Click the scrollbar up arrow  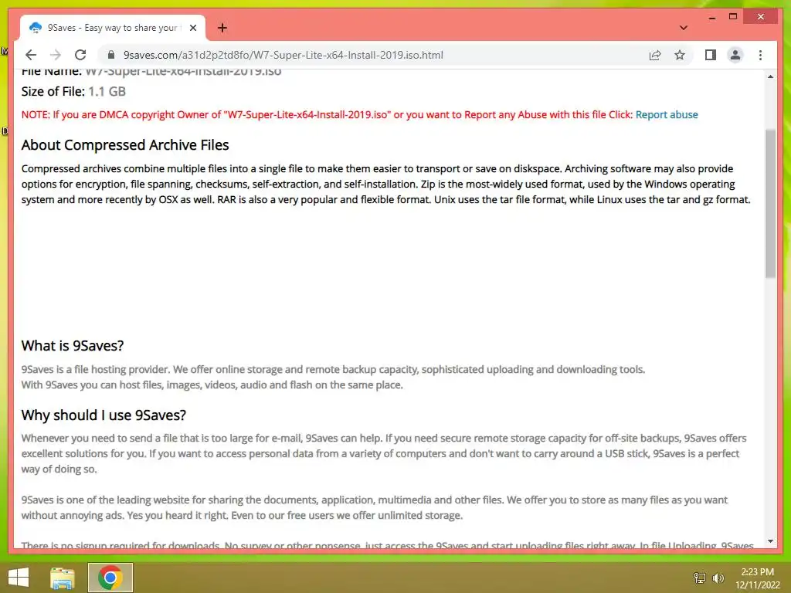tap(770, 76)
